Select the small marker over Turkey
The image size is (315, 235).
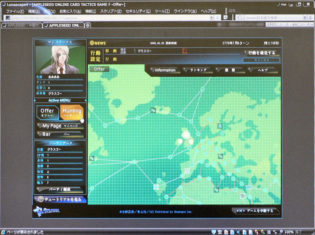249,187
